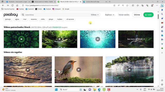The height and width of the screenshot is (92, 165).
Task: Open sidebar settings gear icon
Action: click(162, 85)
